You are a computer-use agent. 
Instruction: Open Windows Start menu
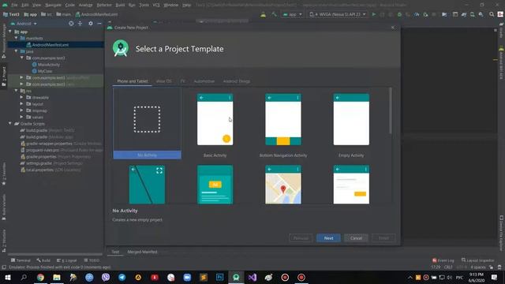8,277
